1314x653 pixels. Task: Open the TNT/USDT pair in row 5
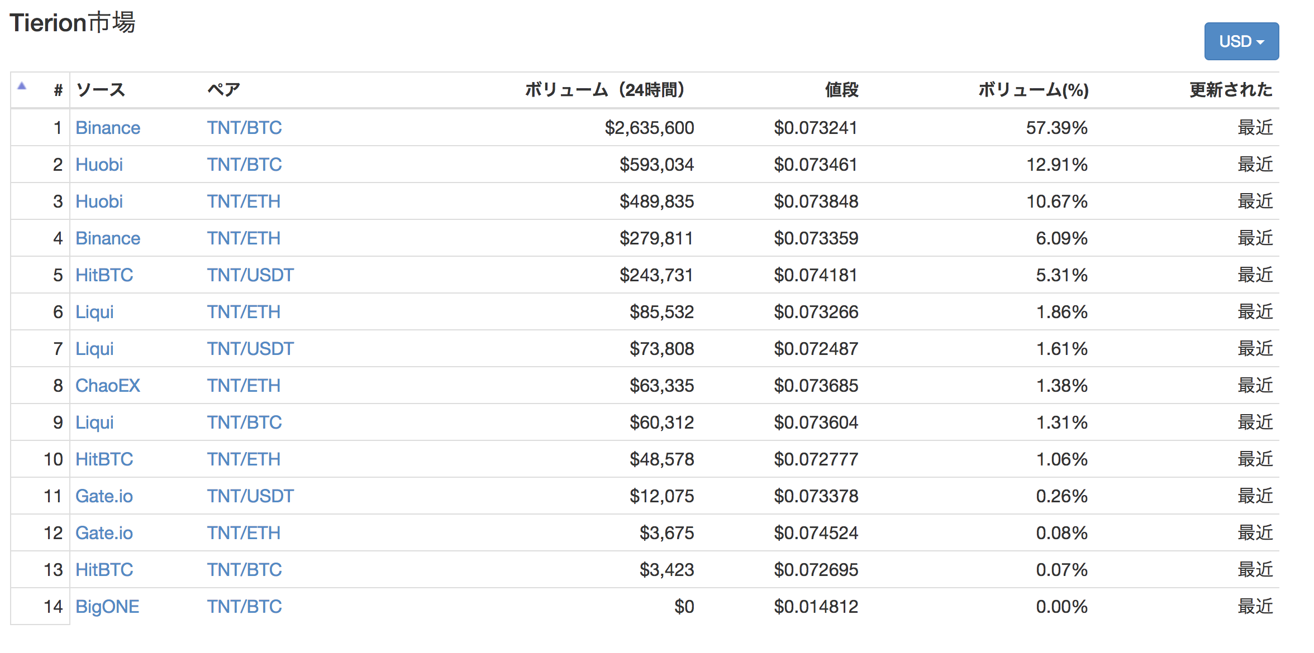(250, 275)
